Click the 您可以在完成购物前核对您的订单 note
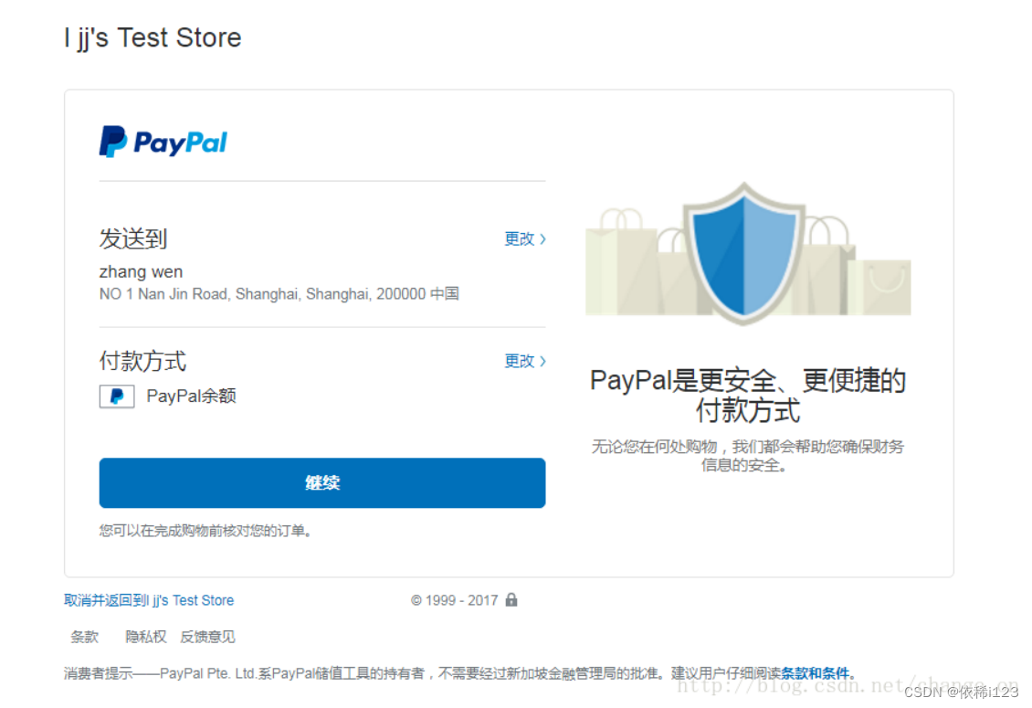 205,530
